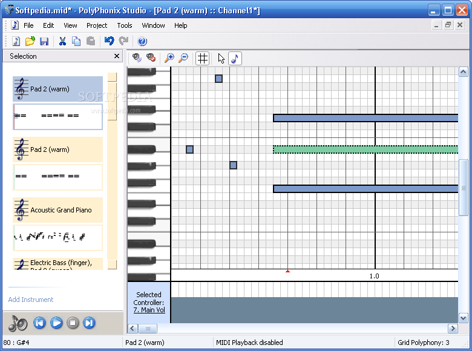
Task: Click the piano roll scroll down arrow
Action: click(x=464, y=318)
